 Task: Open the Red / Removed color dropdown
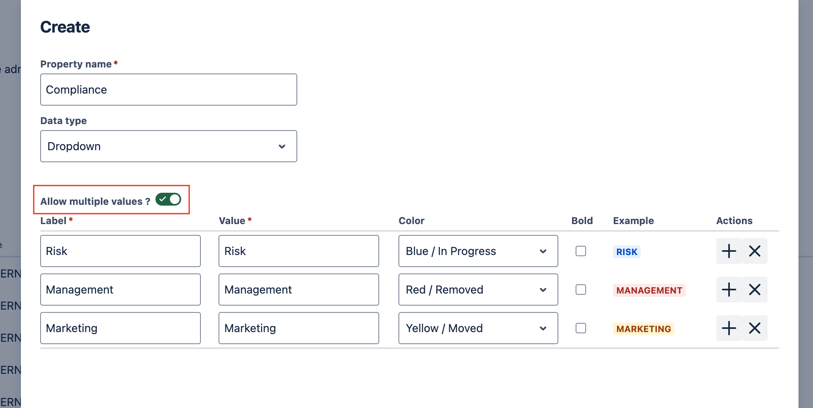pos(478,290)
